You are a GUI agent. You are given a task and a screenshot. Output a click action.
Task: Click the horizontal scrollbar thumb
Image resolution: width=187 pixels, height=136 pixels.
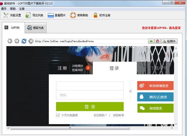[x=70, y=128]
